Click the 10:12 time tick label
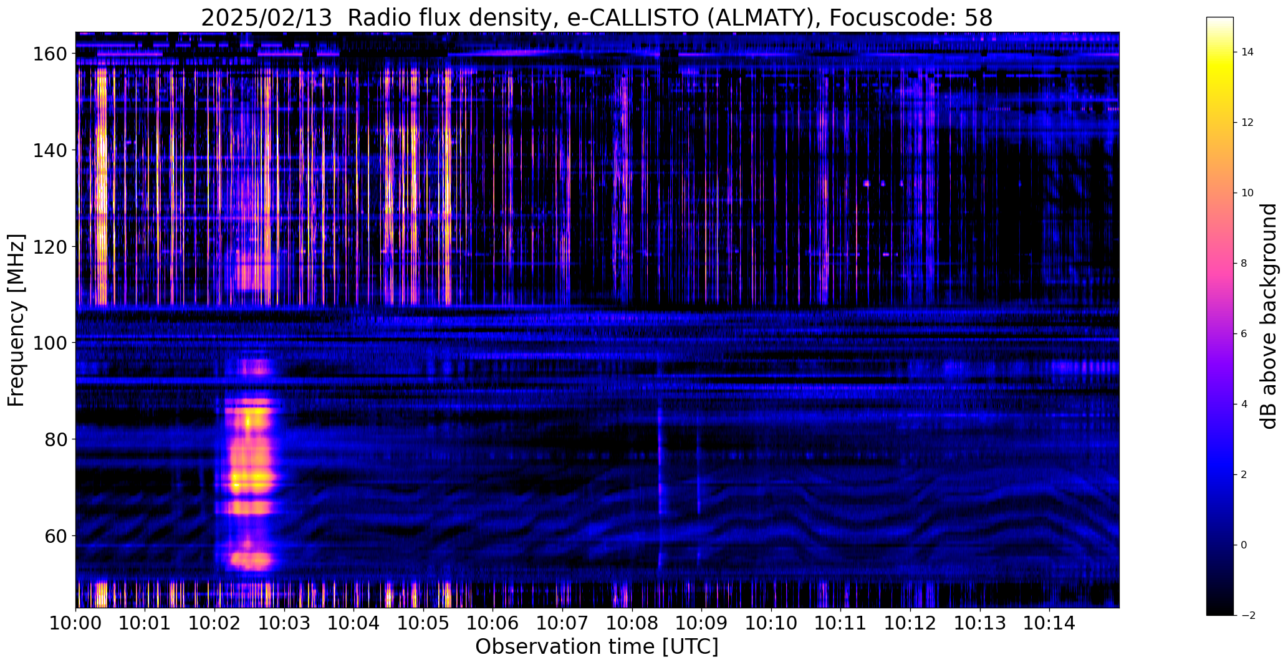Viewport: 1288px width, 665px height. coord(910,623)
